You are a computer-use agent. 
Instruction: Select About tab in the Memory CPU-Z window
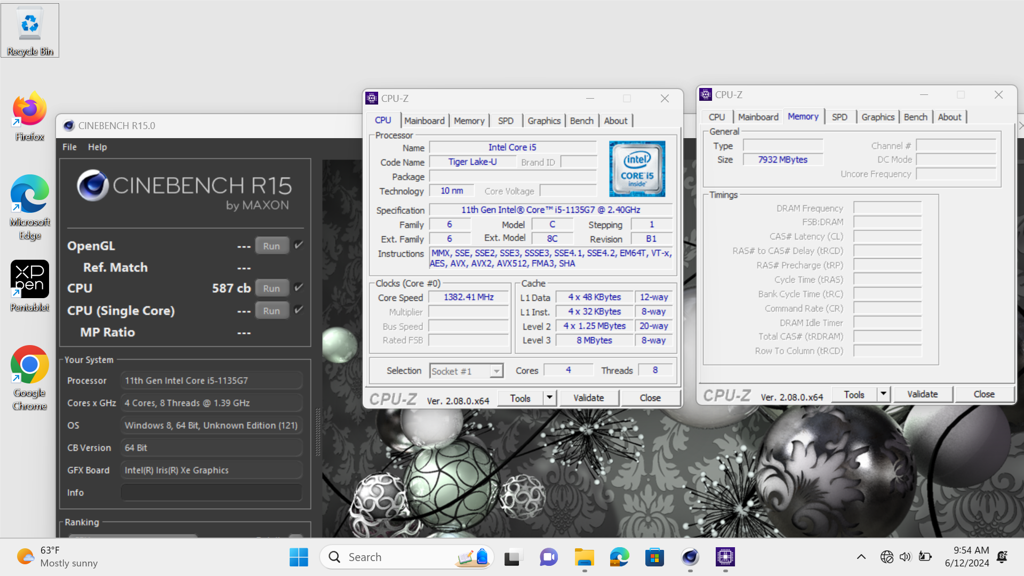coord(949,117)
